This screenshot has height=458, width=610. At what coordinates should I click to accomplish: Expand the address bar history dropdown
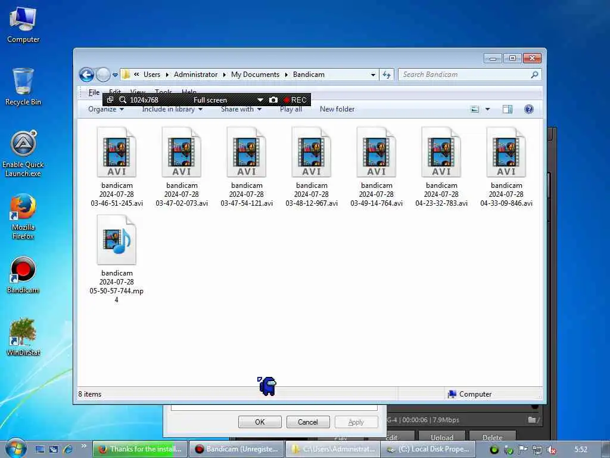click(x=373, y=75)
